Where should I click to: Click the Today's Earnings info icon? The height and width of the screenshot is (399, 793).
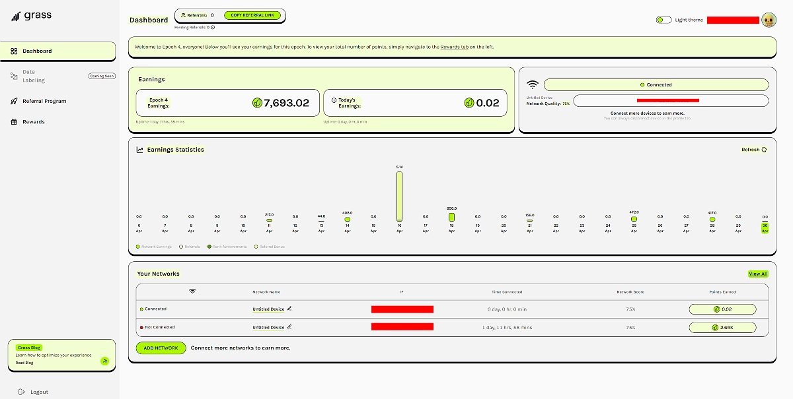point(334,100)
